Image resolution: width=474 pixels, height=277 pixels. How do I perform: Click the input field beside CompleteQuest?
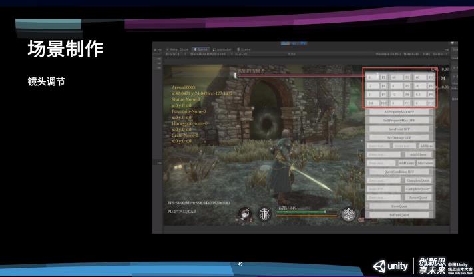click(x=385, y=180)
